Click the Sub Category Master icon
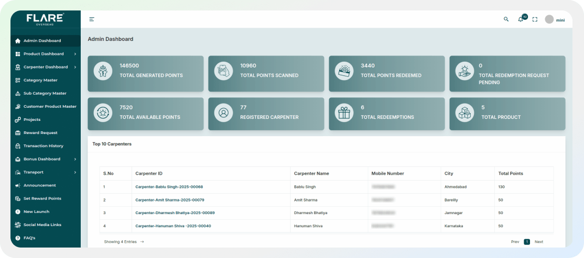The height and width of the screenshot is (258, 584). 17,93
